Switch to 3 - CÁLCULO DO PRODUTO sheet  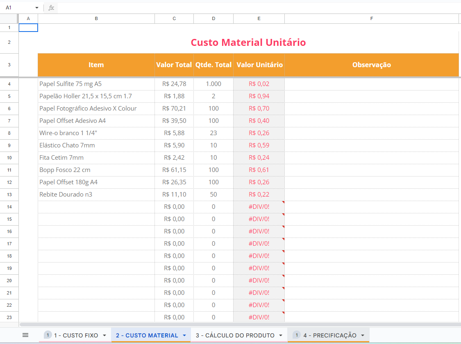236,335
